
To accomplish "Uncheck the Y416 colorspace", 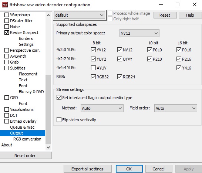I will pos(179,68).
